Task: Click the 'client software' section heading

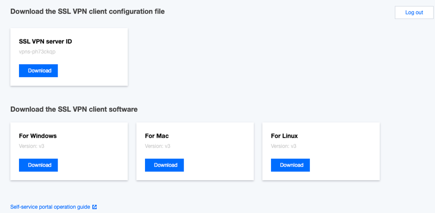Action: tap(74, 109)
